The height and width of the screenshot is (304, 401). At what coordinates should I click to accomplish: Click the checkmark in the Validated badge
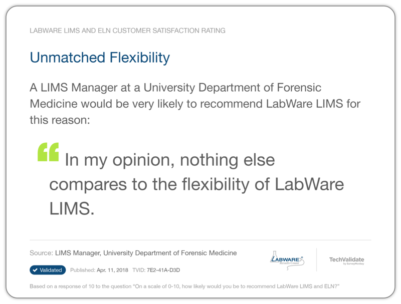point(35,270)
